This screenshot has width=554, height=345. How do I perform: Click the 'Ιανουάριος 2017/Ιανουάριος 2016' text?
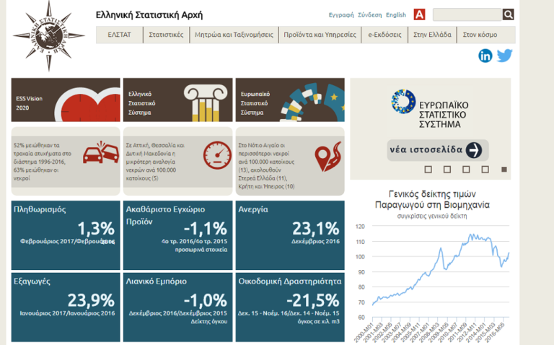67,313
